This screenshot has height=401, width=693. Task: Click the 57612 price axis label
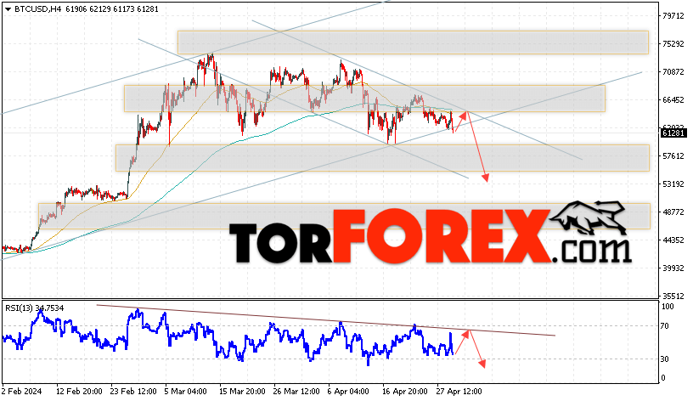pos(673,156)
